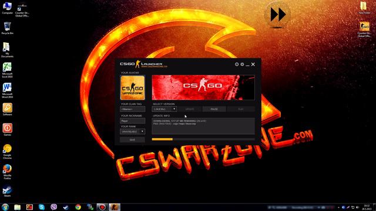Open Windows Explorer from the taskbar

[x=17, y=207]
